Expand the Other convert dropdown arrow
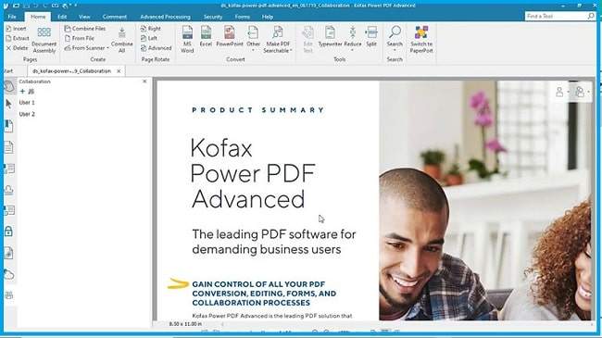Image resolution: width=602 pixels, height=338 pixels. (253, 50)
